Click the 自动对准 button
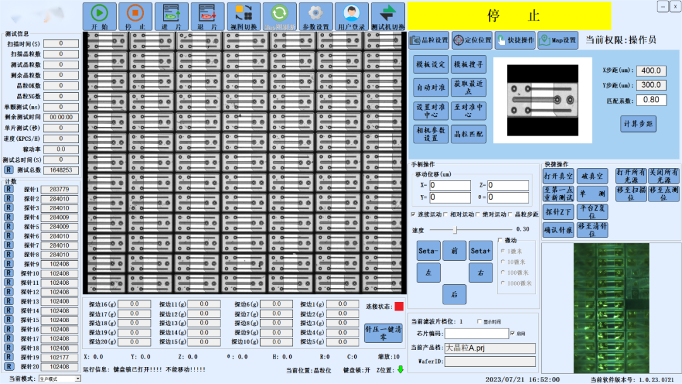The width and height of the screenshot is (682, 384). coord(431,87)
